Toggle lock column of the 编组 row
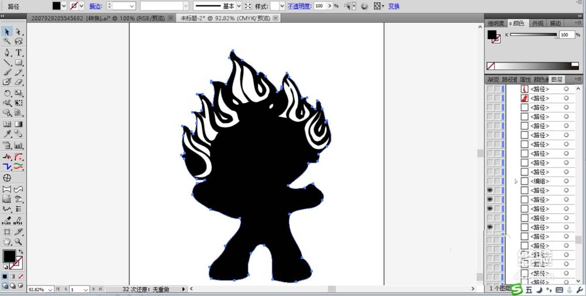This screenshot has width=586, height=296. [x=497, y=181]
